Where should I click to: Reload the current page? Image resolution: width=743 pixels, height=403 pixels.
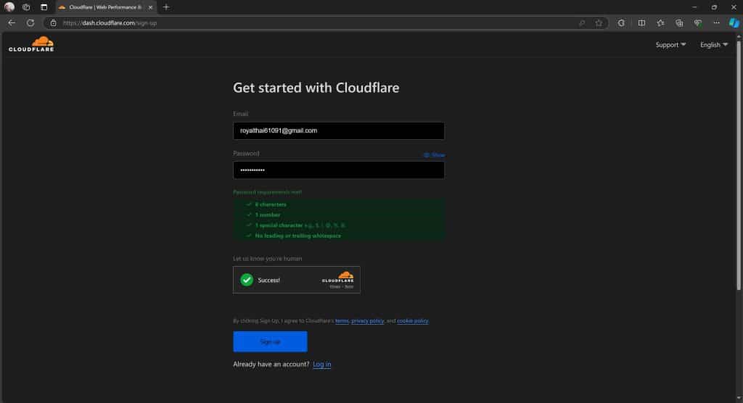[x=30, y=22]
